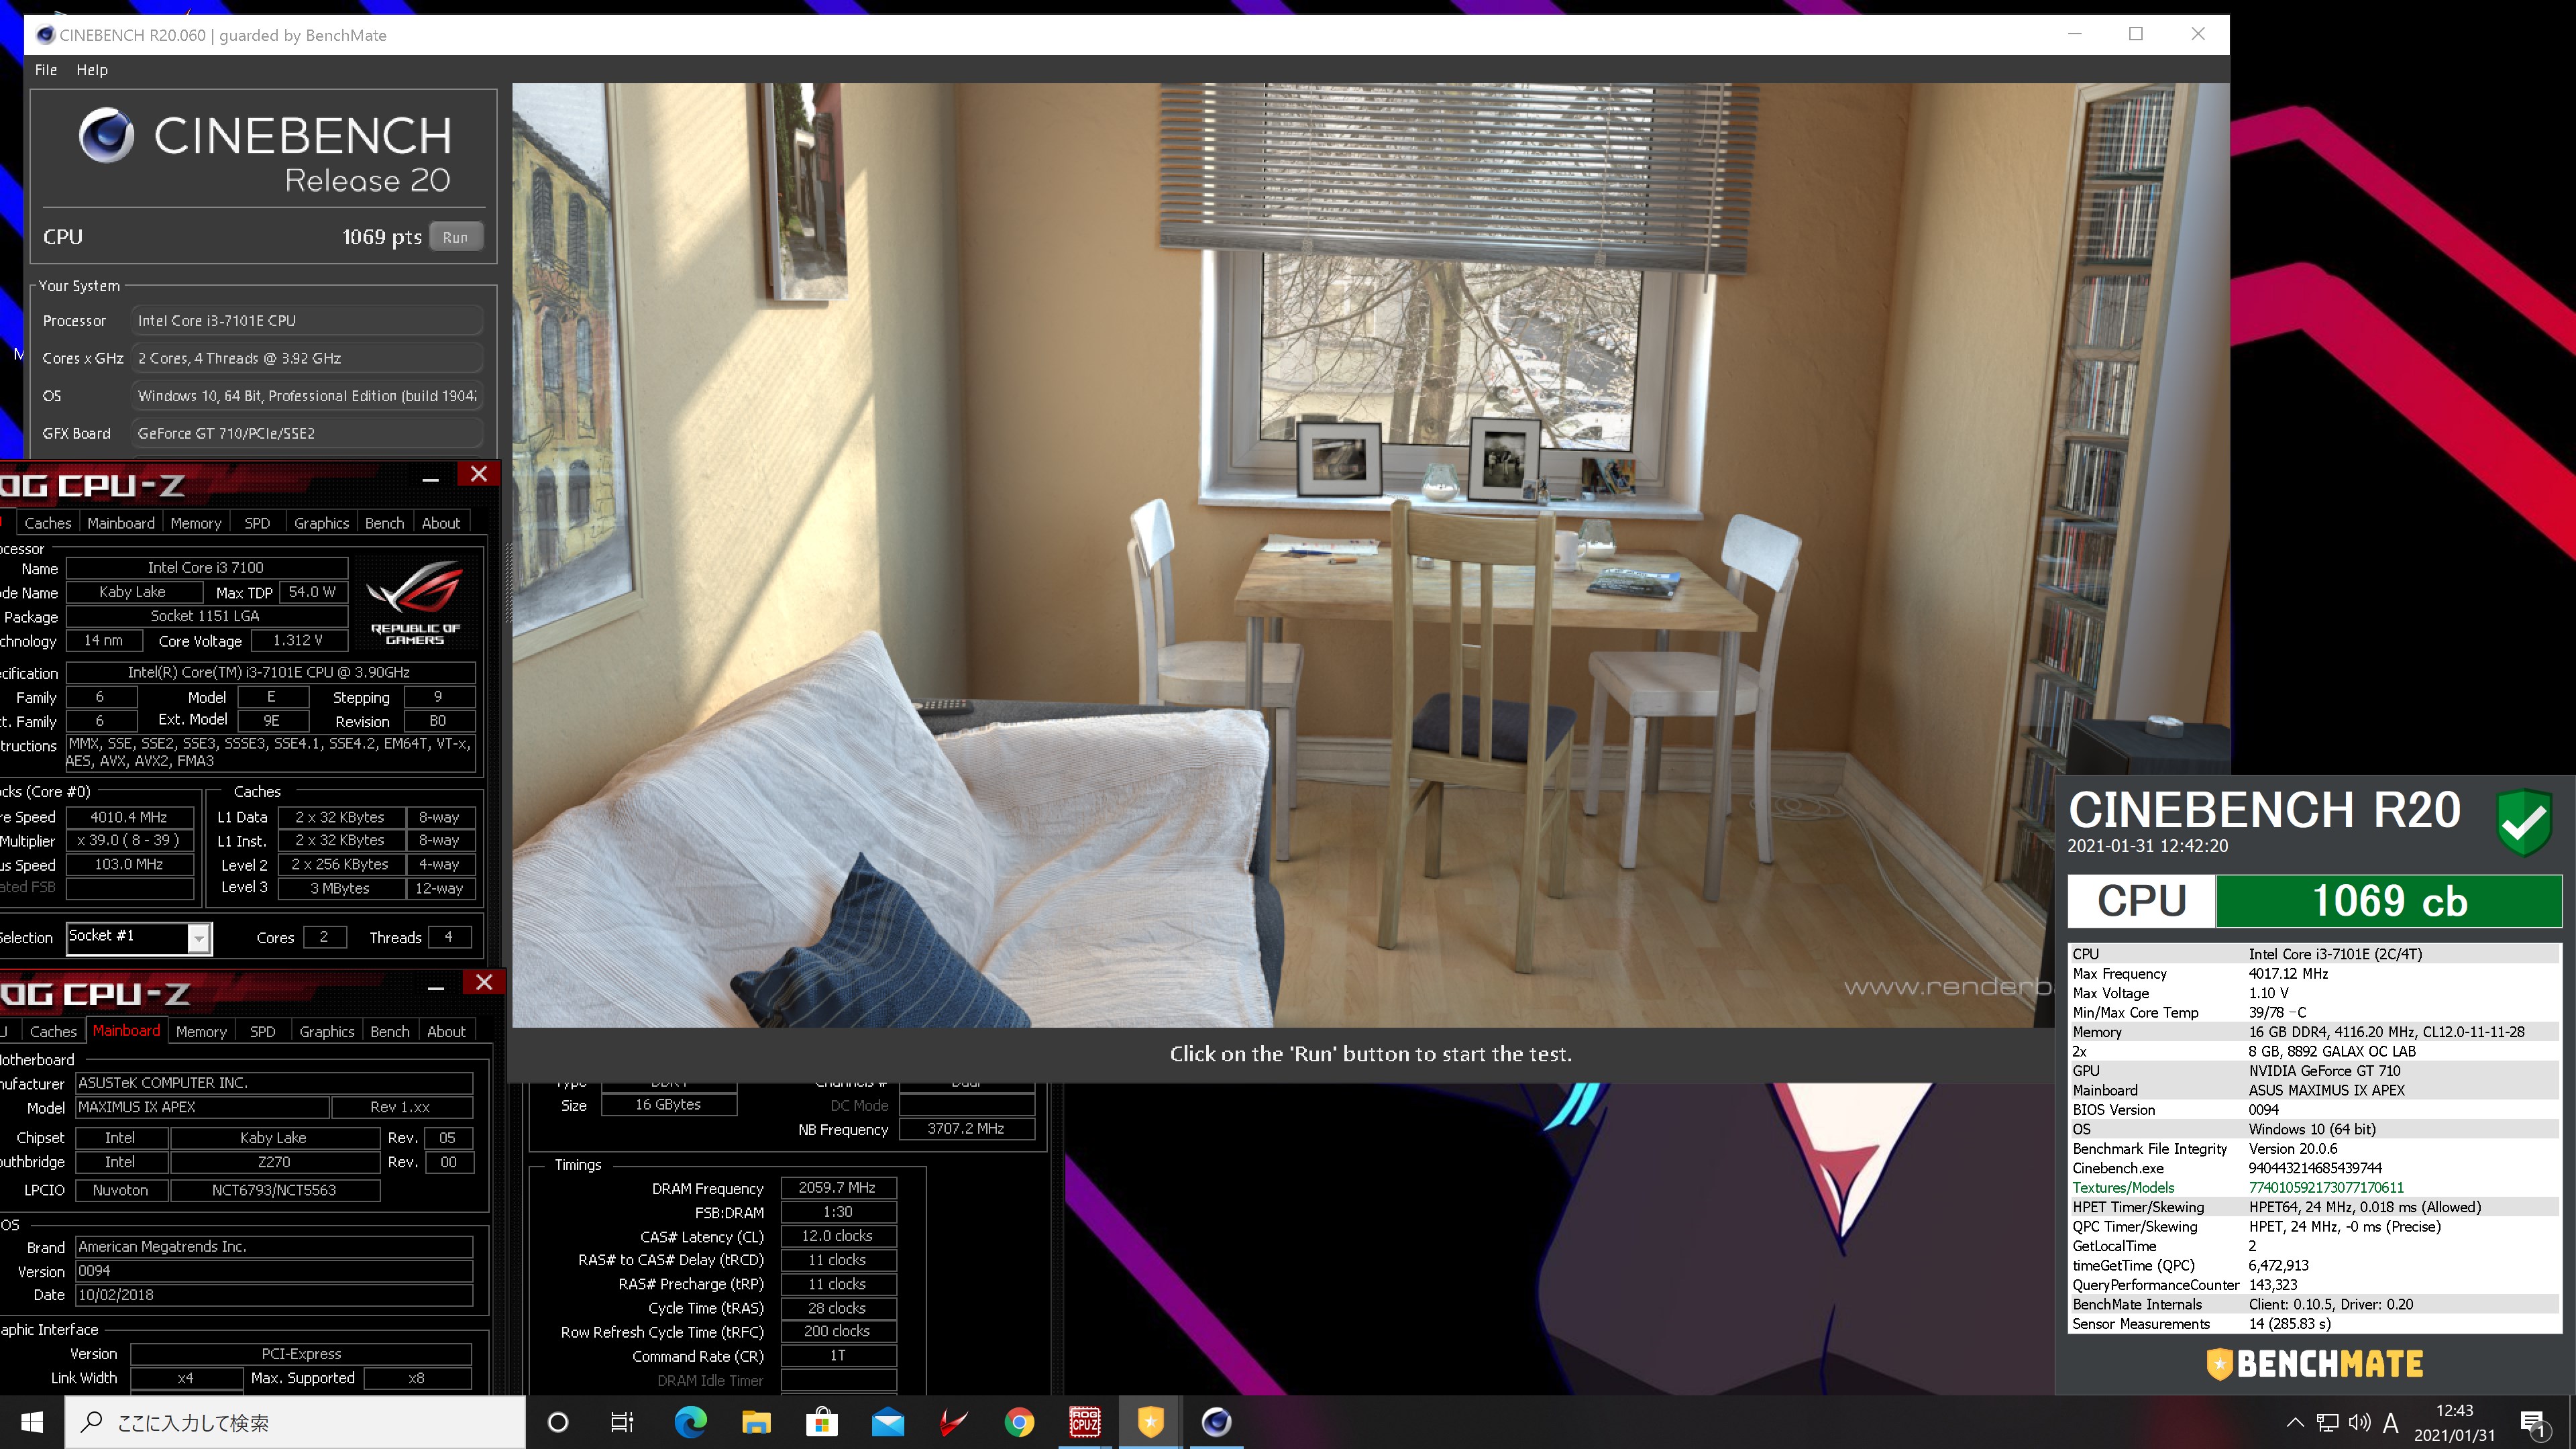The height and width of the screenshot is (1449, 2576).
Task: Minimize the upper CPU-Z window
Action: pos(431,478)
